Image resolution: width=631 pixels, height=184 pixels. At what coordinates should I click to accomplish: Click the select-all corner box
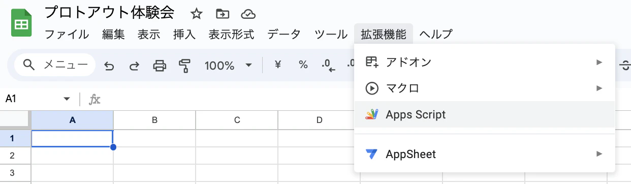(15, 120)
